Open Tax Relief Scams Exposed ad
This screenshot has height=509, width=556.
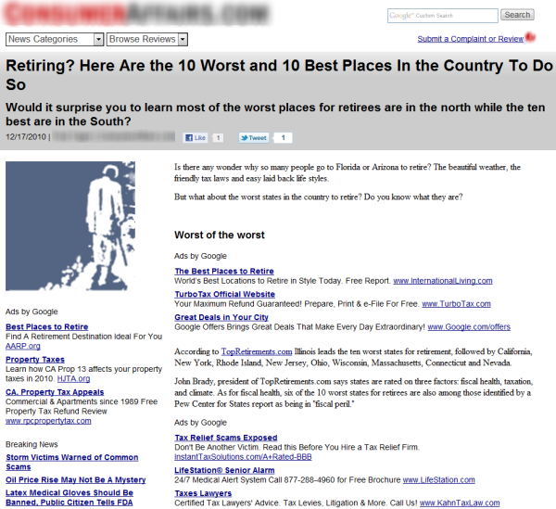tap(226, 438)
